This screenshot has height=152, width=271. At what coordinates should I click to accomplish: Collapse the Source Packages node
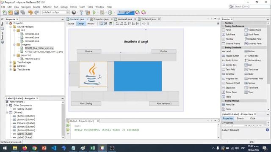[x=11, y=27]
